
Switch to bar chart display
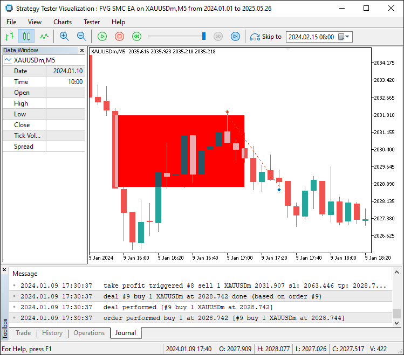[x=9, y=36]
